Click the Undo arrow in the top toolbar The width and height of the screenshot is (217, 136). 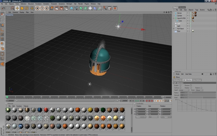(x=3, y=8)
